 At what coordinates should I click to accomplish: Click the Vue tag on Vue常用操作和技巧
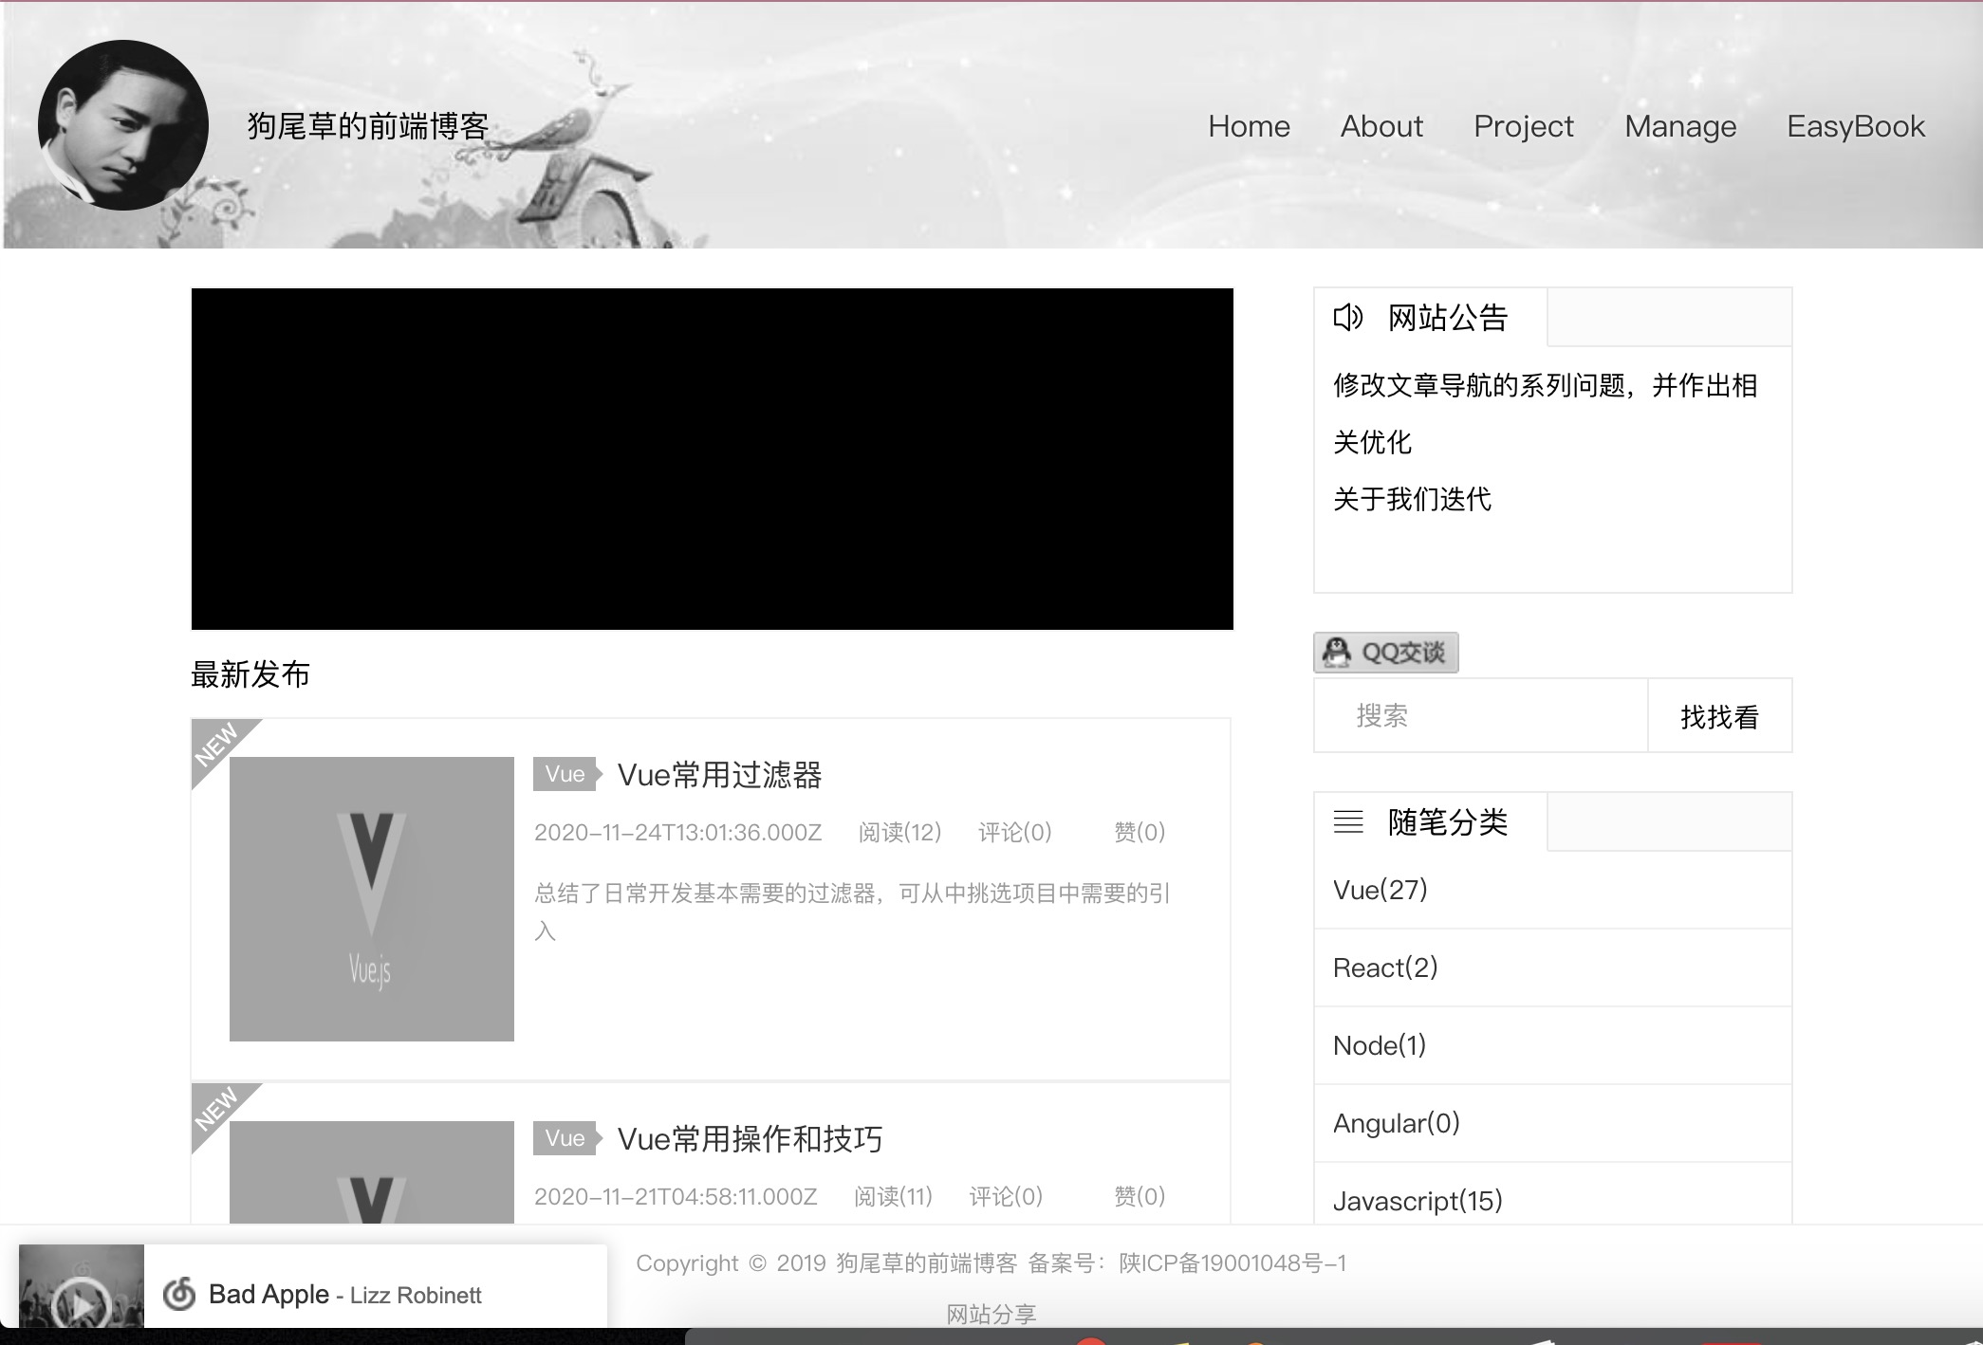567,1138
